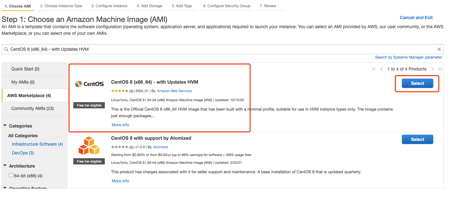Filter by DevOps (3) category
This screenshot has height=208, width=450.
[23, 153]
